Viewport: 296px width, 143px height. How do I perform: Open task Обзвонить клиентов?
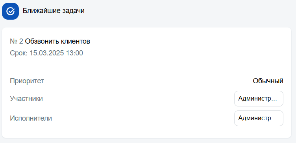click(x=57, y=41)
